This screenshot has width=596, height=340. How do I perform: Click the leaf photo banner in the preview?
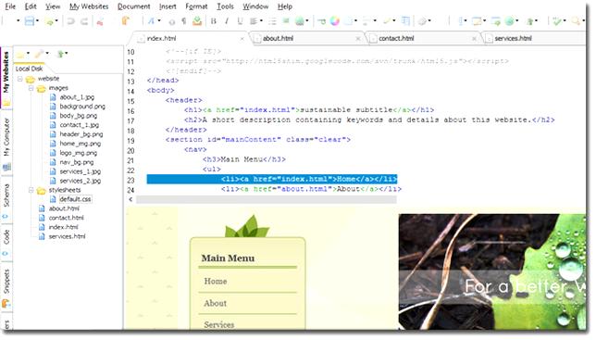[x=492, y=271]
